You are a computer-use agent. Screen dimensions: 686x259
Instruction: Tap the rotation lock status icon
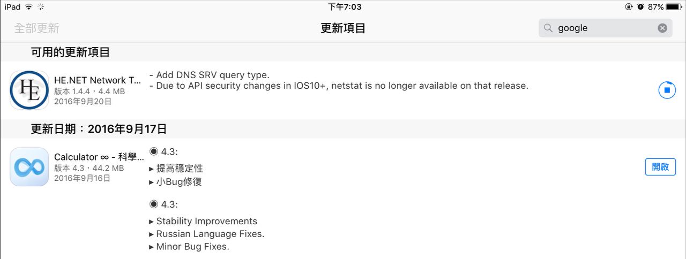point(629,7)
